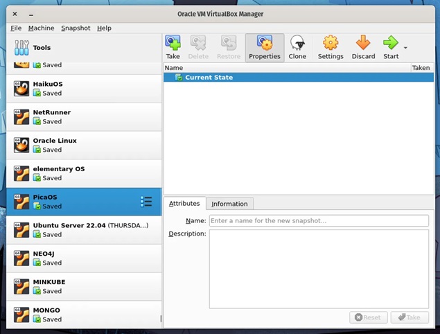Toggle the snapshot Properties toolbar button
The width and height of the screenshot is (440, 334).
pyautogui.click(x=264, y=47)
